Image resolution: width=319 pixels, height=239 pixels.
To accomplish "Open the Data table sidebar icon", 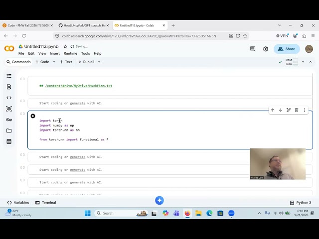I will (x=9, y=141).
